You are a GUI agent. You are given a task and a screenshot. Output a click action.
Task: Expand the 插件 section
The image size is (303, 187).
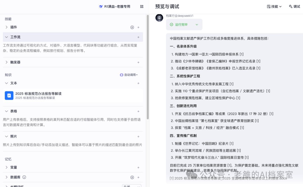(6, 27)
